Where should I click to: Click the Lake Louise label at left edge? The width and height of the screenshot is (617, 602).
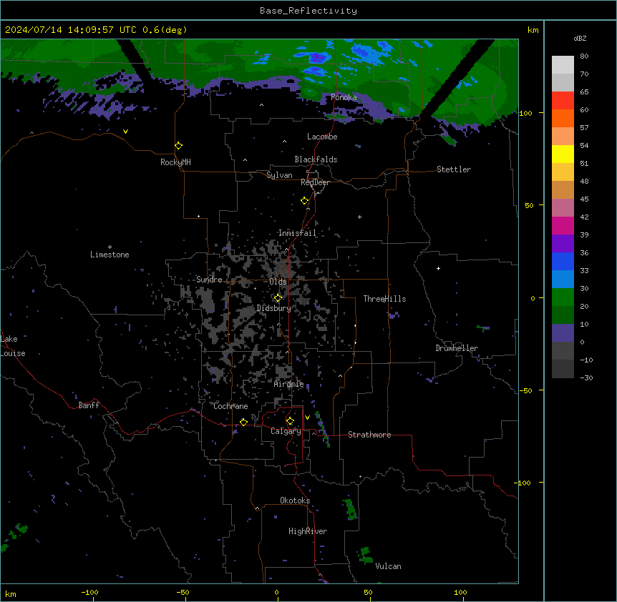tap(13, 346)
